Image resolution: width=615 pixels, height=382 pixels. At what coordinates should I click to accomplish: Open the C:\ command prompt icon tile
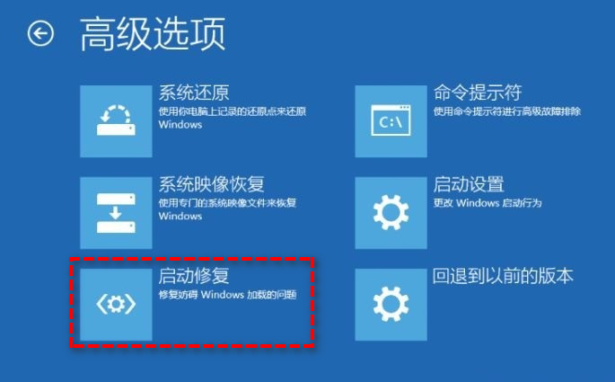[x=391, y=121]
